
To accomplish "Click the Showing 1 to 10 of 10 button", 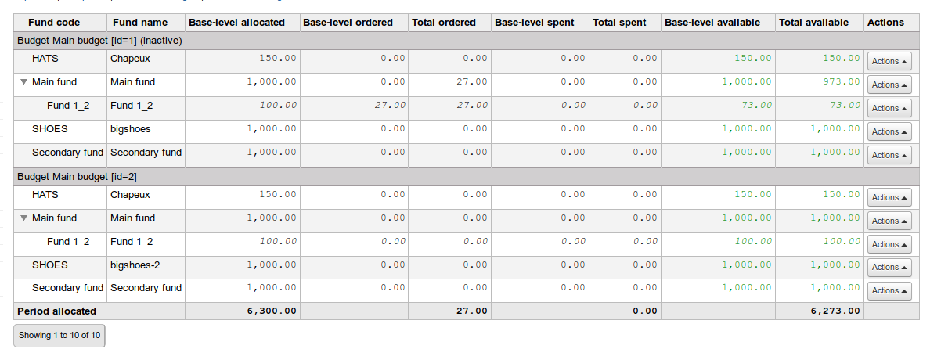I will 59,336.
